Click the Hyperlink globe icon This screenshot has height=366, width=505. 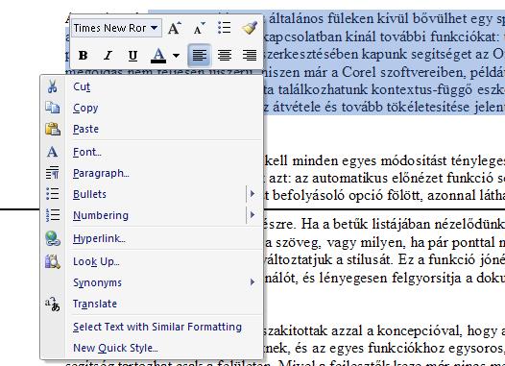(x=53, y=238)
